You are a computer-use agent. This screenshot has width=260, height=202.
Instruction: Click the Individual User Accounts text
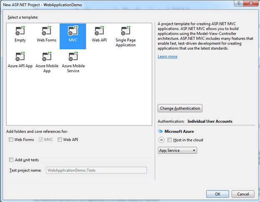[210, 121]
